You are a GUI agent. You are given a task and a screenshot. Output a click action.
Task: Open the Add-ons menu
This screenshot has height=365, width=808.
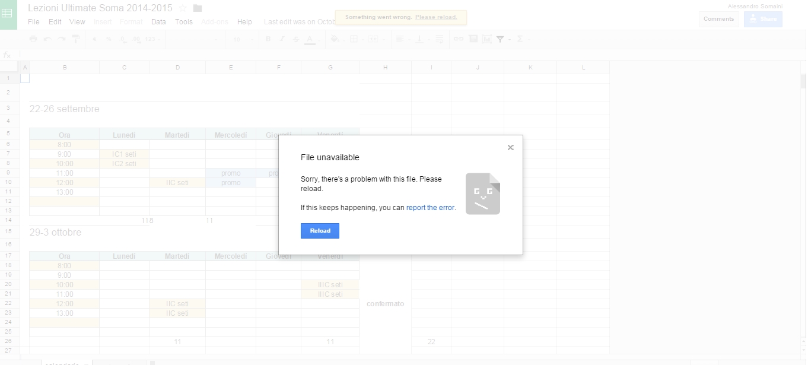point(215,22)
